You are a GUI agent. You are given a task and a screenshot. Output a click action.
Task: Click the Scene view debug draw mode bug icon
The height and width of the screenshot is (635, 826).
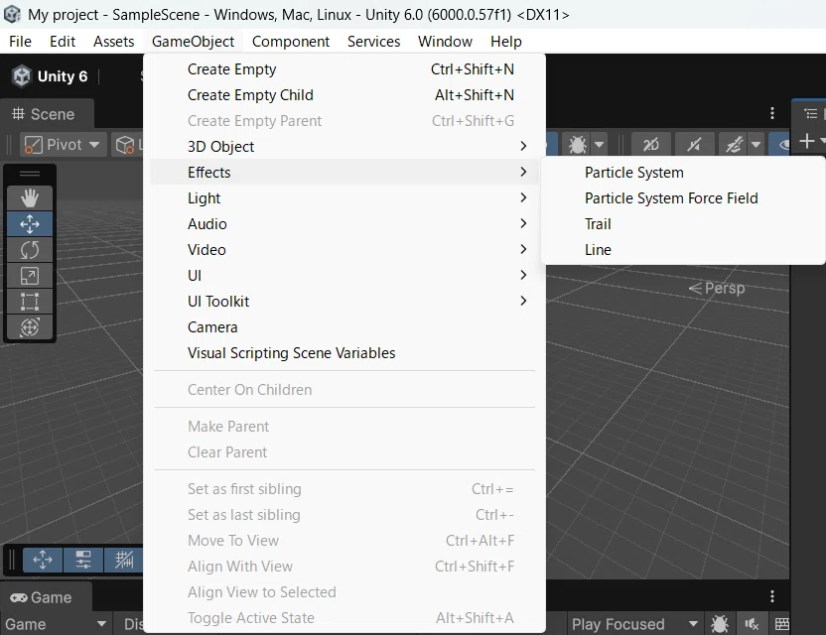click(x=578, y=144)
